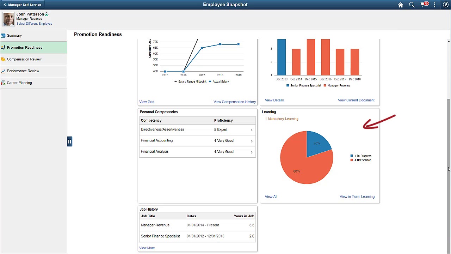
Task: Click the Summary sidebar icon
Action: click(x=3, y=36)
